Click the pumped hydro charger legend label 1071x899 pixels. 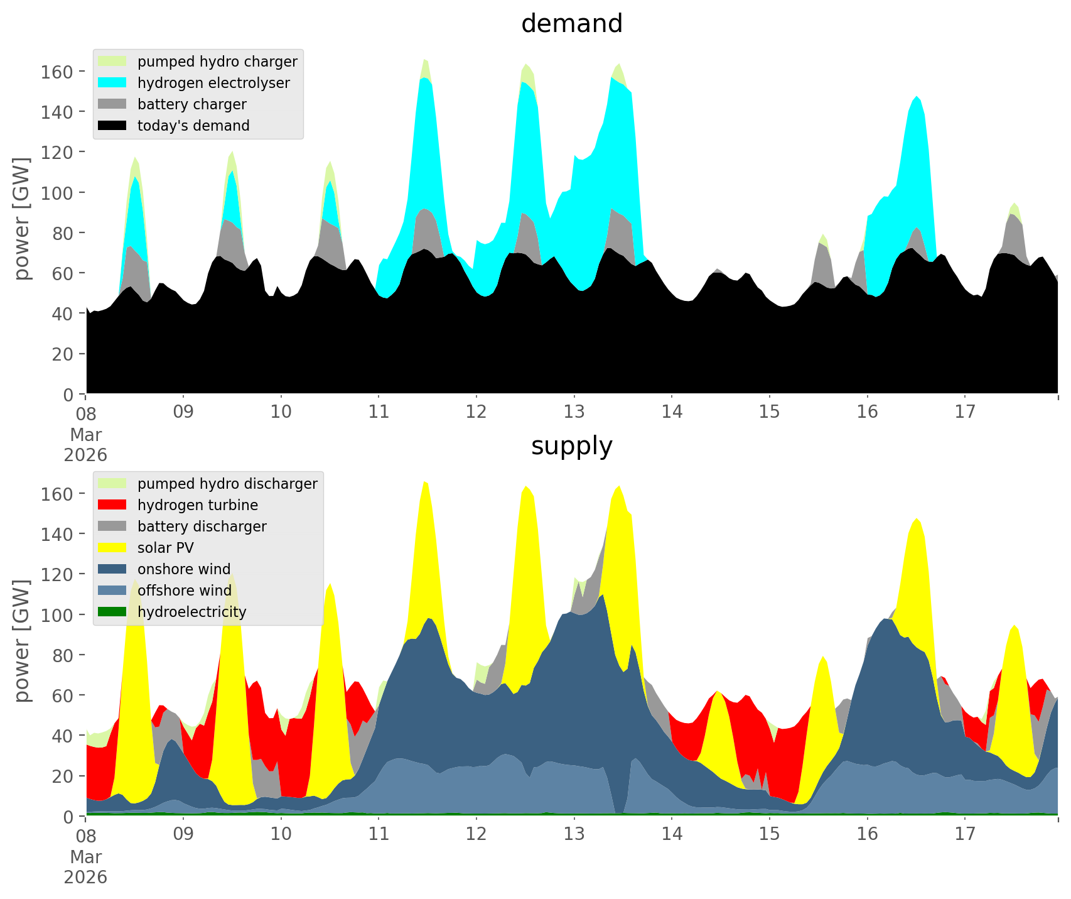click(217, 62)
